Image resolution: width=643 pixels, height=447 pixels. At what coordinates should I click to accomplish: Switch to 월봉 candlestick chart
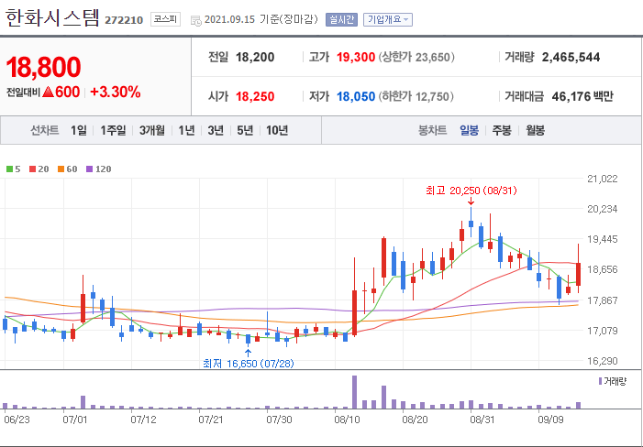click(535, 131)
